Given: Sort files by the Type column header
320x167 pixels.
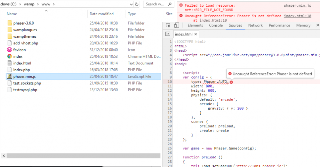Looking at the screenshot, I should point(132,14).
